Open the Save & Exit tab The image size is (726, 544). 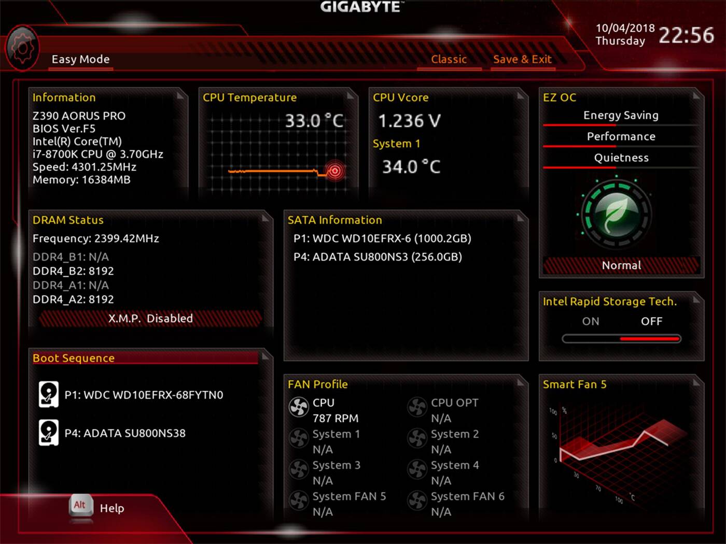pos(522,60)
